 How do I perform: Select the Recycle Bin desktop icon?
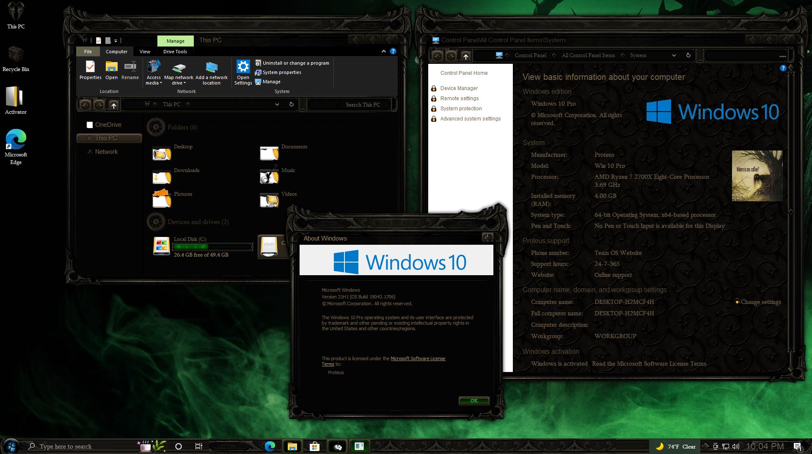pyautogui.click(x=16, y=58)
